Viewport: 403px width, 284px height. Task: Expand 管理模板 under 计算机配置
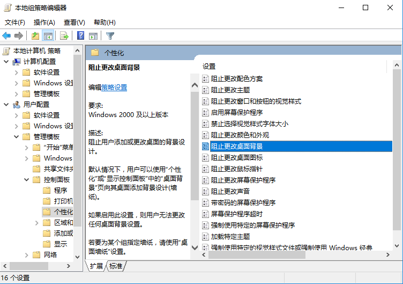tap(16, 94)
